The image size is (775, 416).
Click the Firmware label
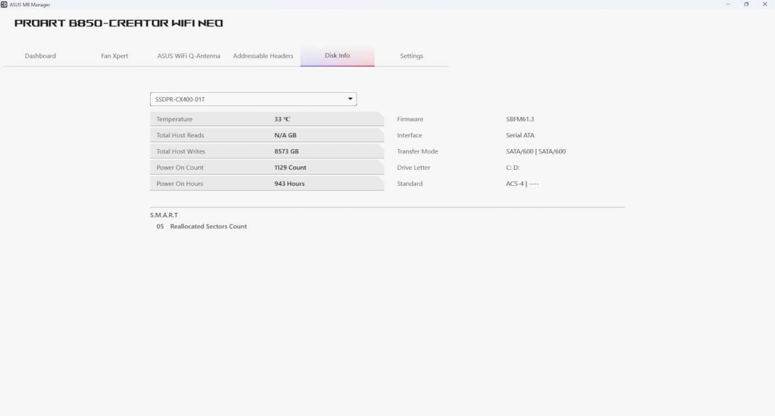[410, 119]
